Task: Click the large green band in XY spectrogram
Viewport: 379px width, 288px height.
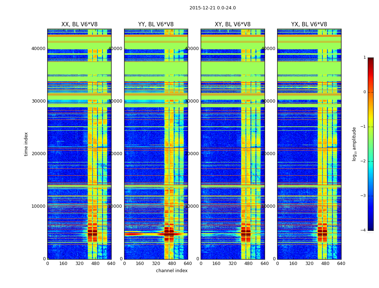Action: coord(232,68)
